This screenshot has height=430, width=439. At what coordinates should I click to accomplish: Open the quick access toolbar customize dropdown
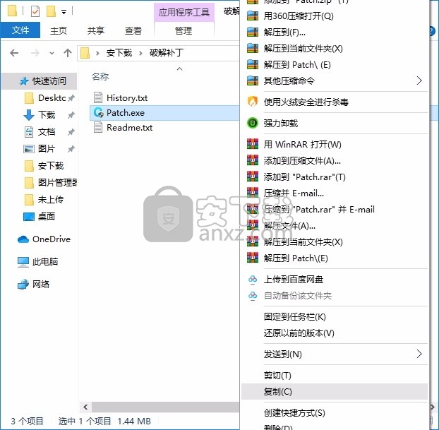[64, 12]
